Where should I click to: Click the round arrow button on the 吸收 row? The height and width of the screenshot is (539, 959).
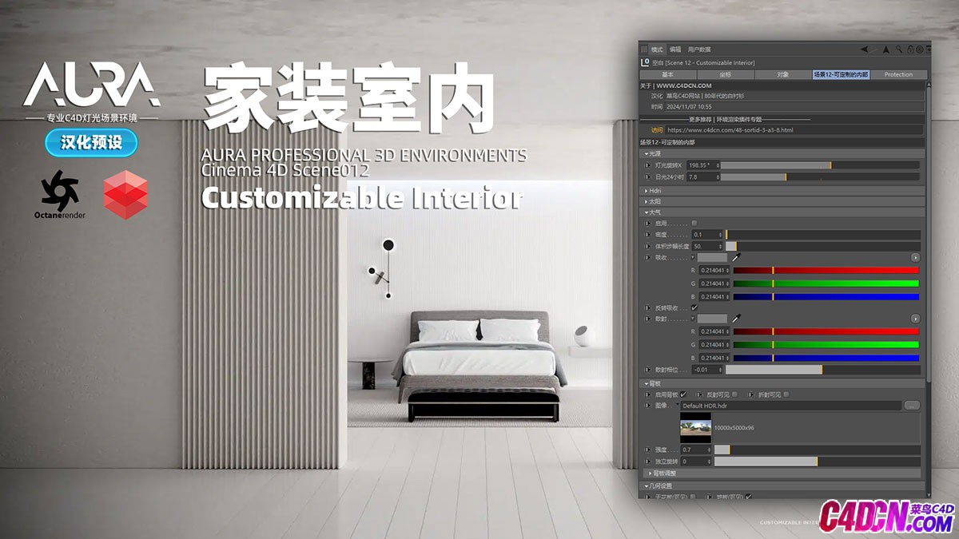click(914, 258)
